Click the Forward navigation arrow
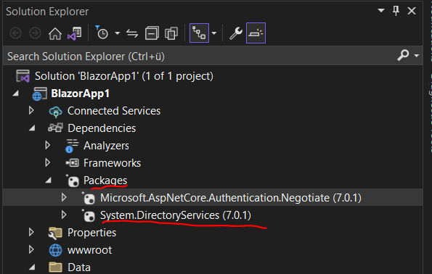Image resolution: width=432 pixels, height=274 pixels. [36, 33]
